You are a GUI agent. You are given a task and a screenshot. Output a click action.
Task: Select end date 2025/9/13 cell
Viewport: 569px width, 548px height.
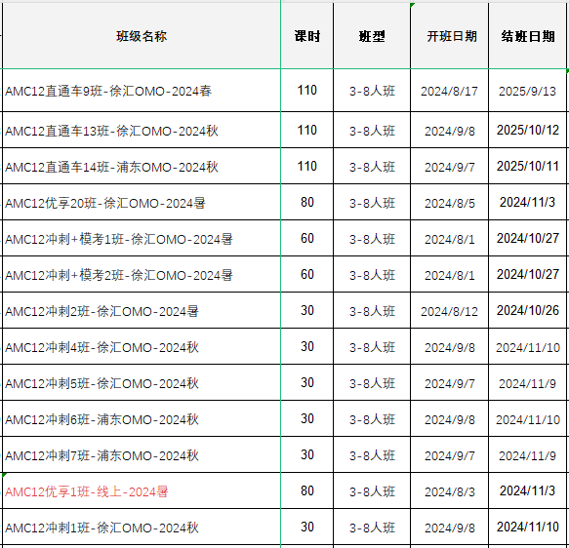(x=528, y=91)
